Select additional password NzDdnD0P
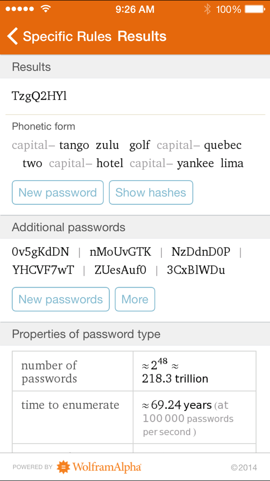The image size is (270, 481). (201, 252)
